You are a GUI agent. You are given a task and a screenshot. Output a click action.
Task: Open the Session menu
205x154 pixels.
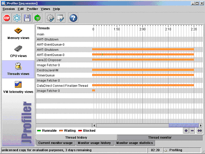tap(9, 9)
